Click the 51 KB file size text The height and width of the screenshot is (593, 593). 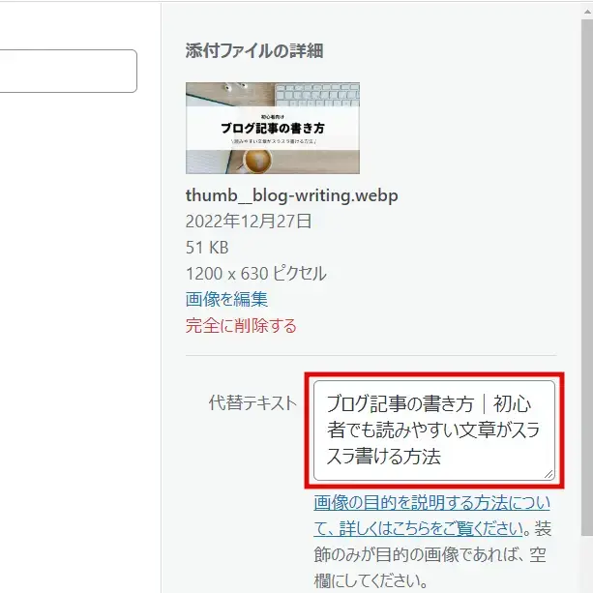(x=207, y=248)
